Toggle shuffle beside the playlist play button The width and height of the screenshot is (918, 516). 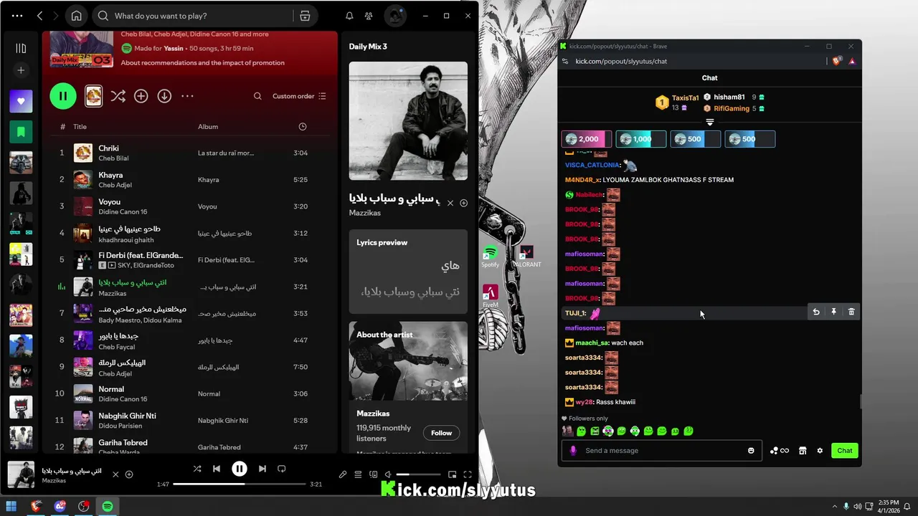[118, 96]
